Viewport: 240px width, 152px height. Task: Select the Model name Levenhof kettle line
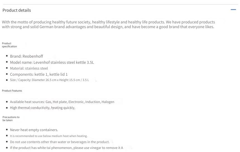pyautogui.click(x=52, y=62)
